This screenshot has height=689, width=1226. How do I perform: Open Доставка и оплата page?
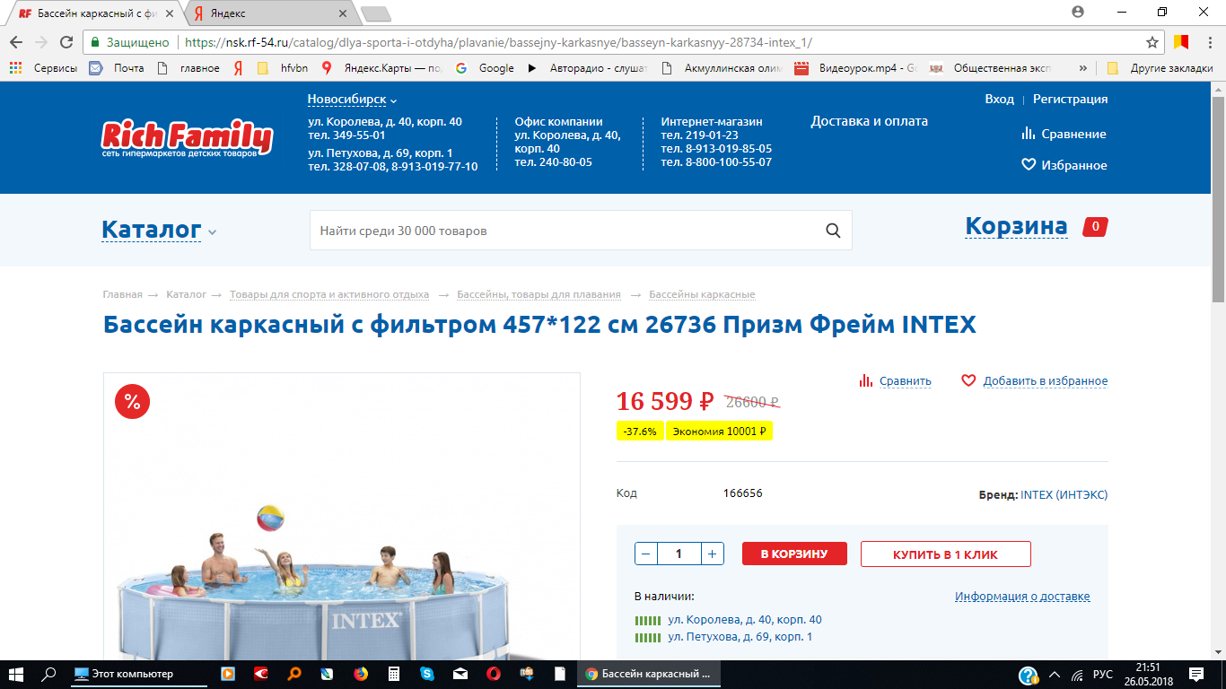pos(870,121)
